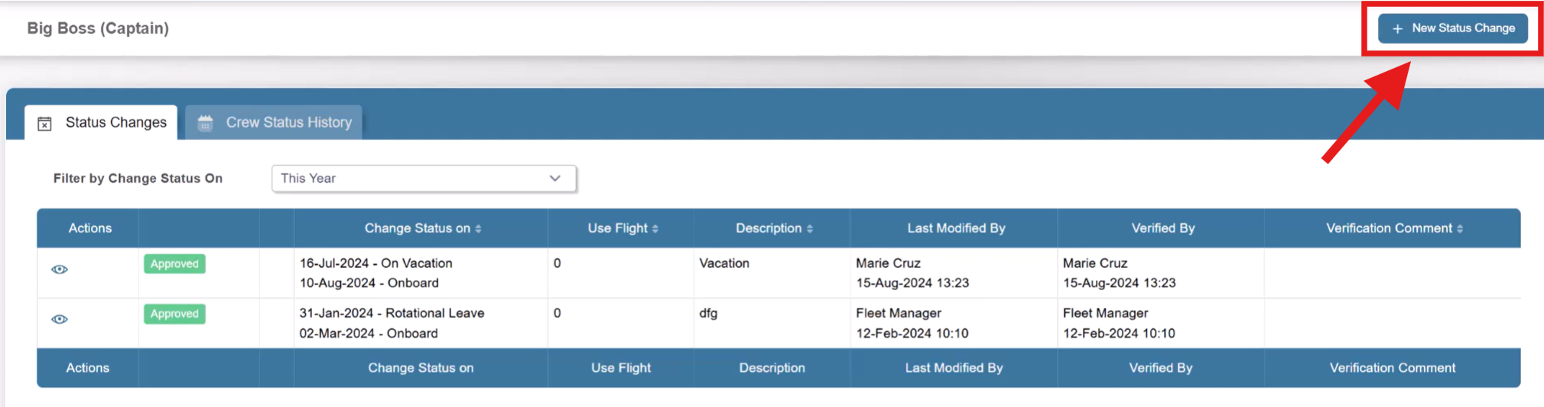Screen dimensions: 1544x407
Task: Select the Status Changes tab
Action: [101, 122]
